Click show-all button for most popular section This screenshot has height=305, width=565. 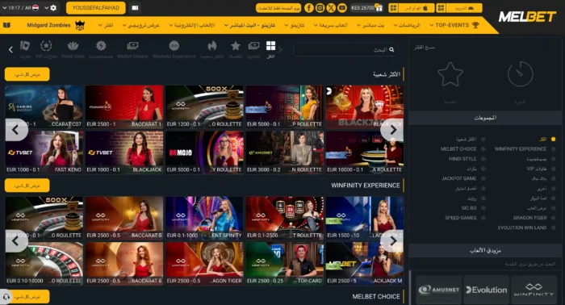(27, 74)
